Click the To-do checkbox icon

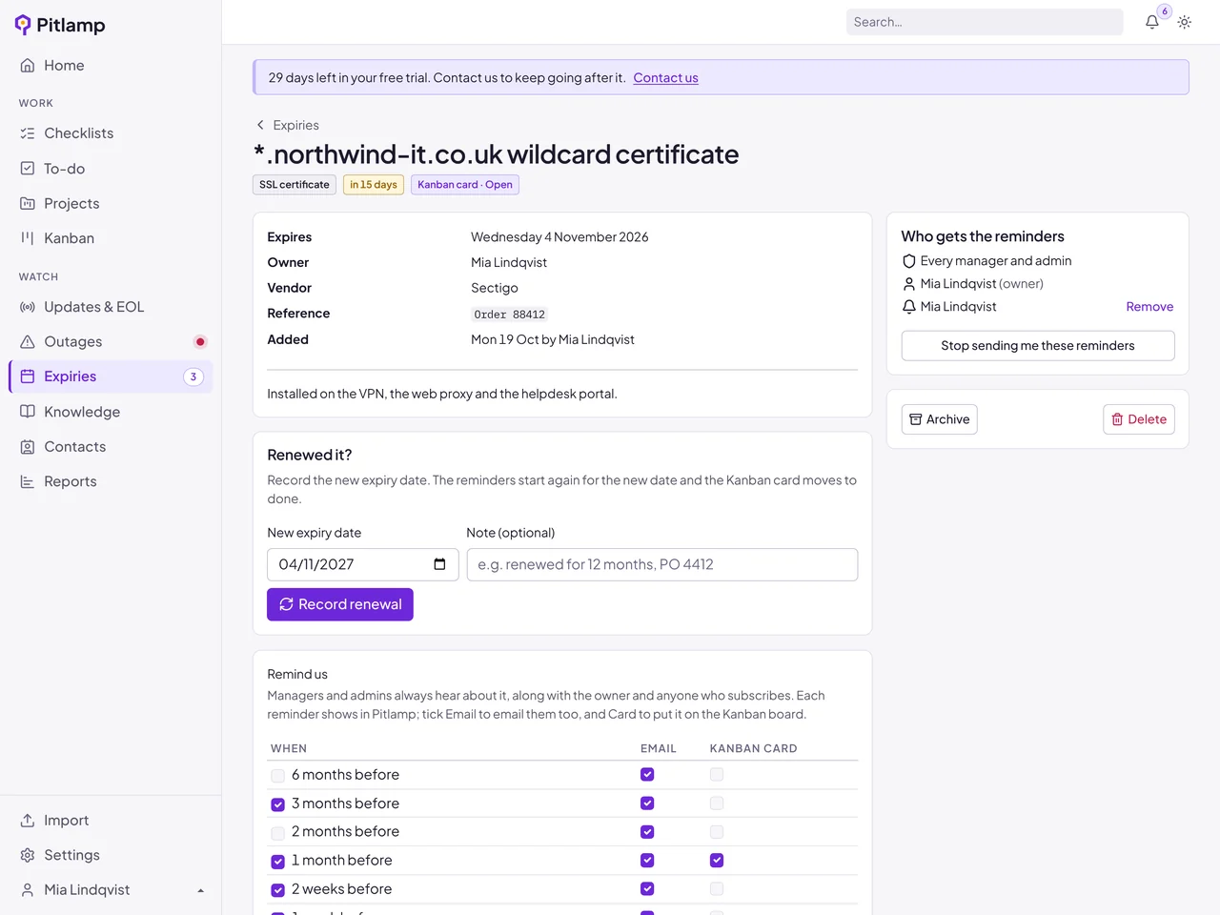pos(28,169)
